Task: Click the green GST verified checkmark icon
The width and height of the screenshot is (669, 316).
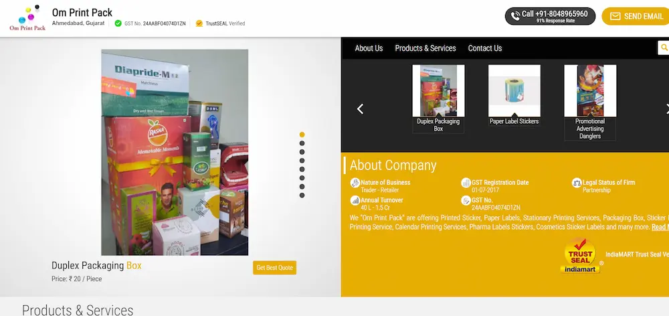Action: click(118, 23)
